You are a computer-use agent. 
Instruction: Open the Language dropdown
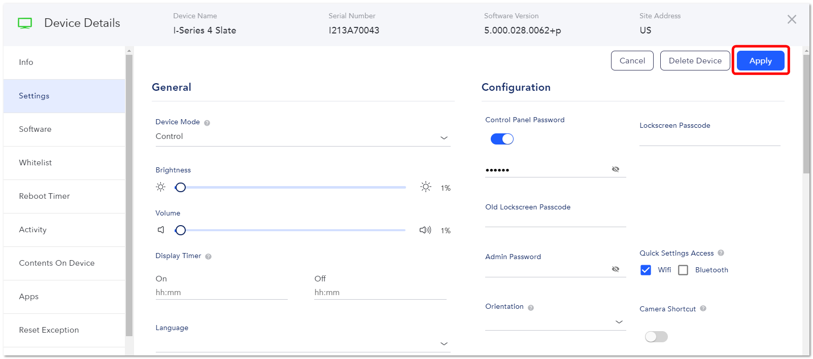click(x=303, y=344)
